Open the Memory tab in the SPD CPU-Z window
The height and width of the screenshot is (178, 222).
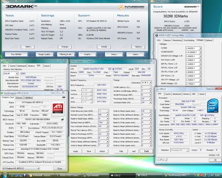[x=31, y=66]
